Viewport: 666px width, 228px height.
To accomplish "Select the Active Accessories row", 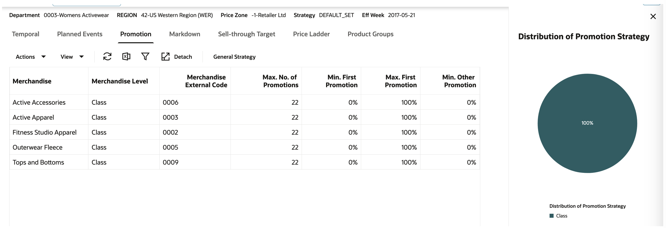I will tap(245, 102).
